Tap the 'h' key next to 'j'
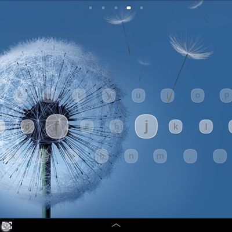232x232 pixels. 117,126
